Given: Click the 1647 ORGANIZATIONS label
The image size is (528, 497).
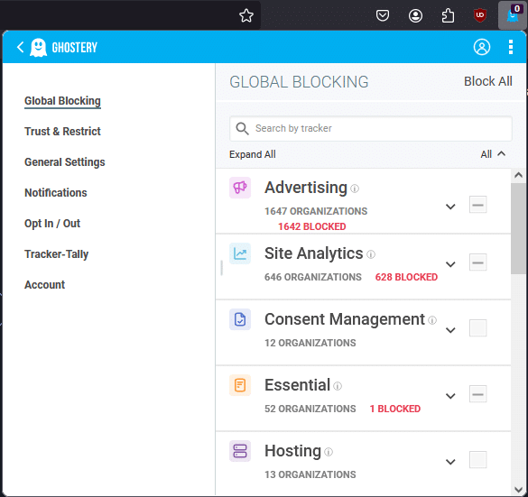Looking at the screenshot, I should point(316,211).
